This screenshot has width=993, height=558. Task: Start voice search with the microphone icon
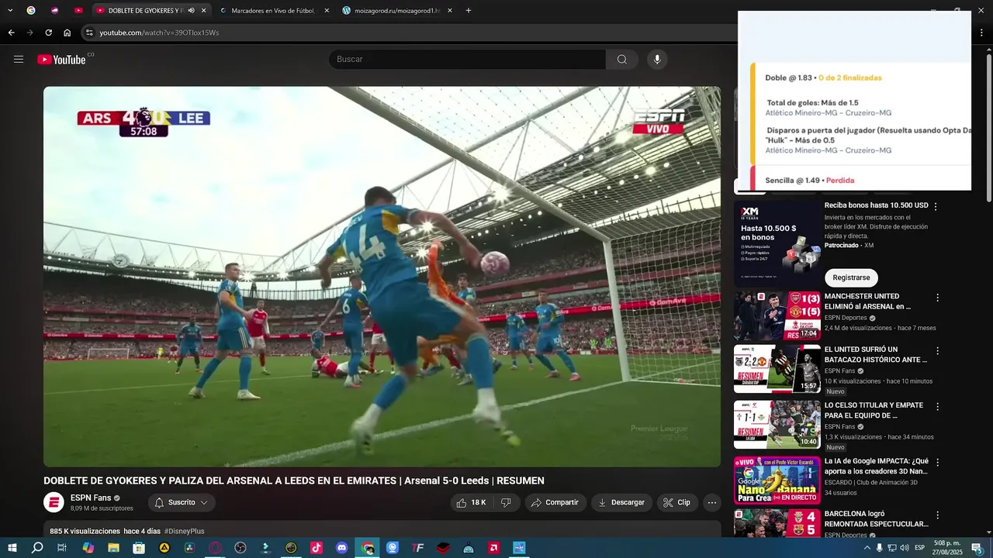657,60
